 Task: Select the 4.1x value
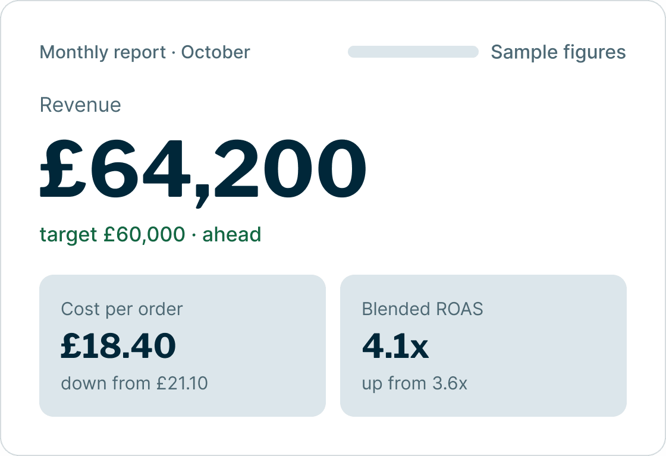[395, 346]
